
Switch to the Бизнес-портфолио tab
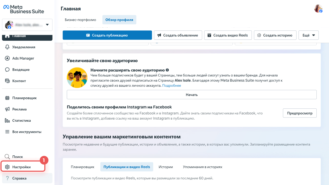click(x=80, y=20)
